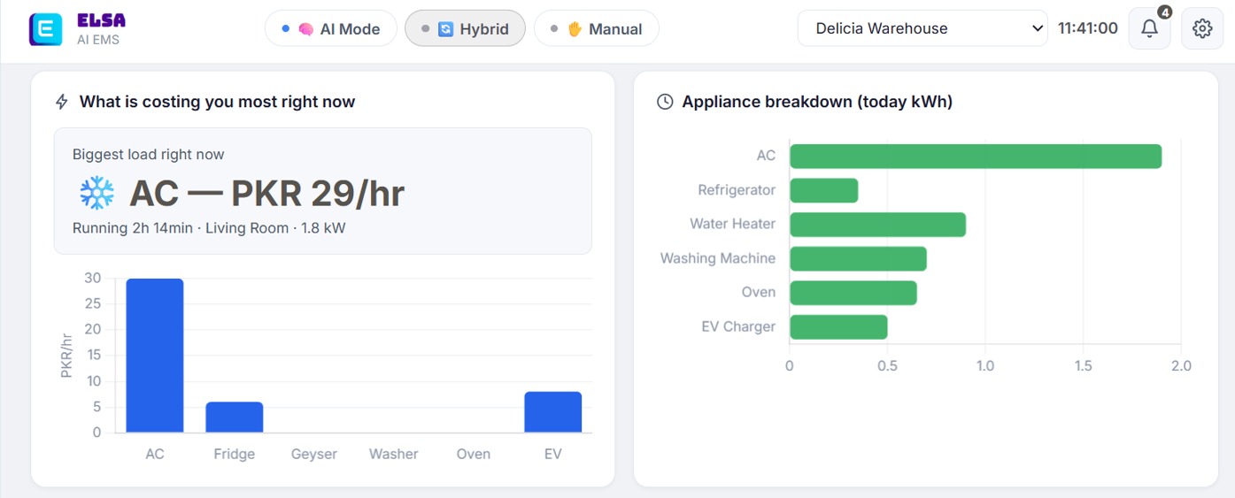This screenshot has height=498, width=1235.
Task: Click the hand icon in Manual
Action: click(x=575, y=29)
